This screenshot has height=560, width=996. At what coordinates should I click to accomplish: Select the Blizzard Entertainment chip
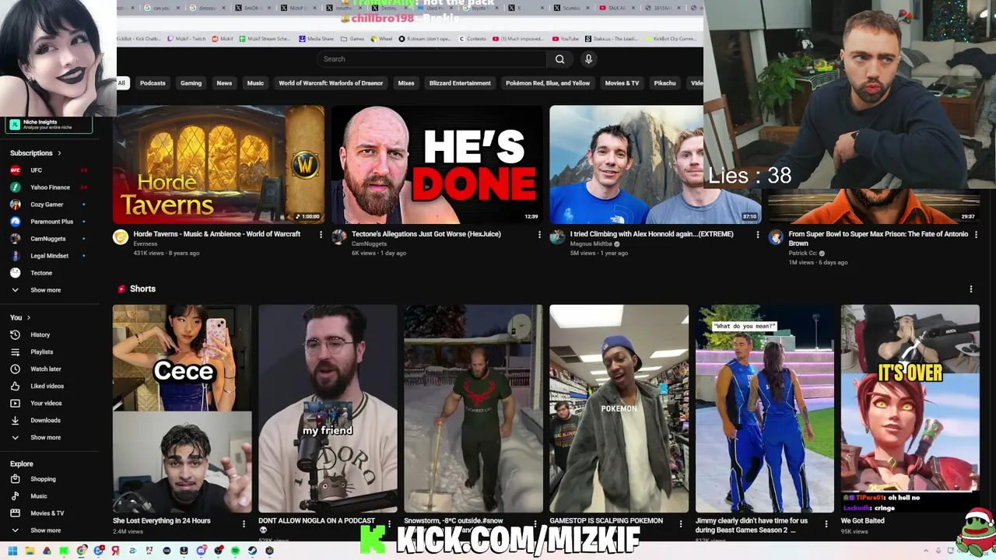click(x=460, y=83)
